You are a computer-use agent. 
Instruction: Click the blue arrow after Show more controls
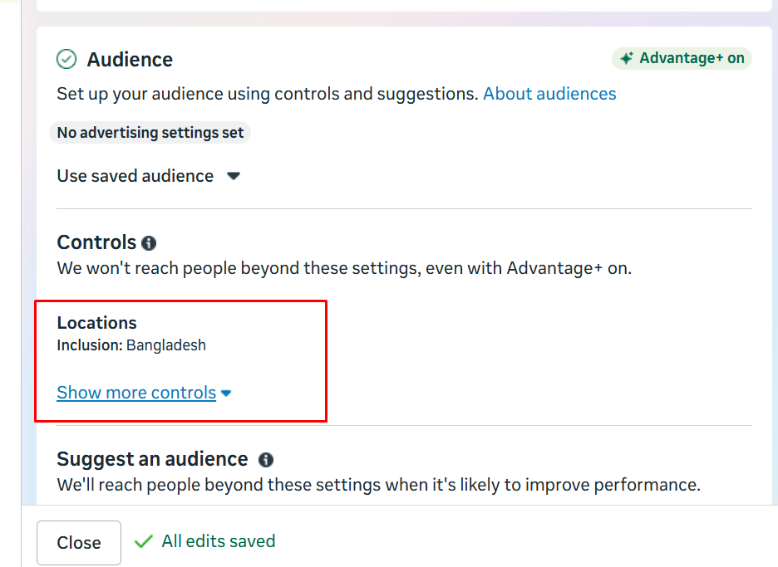(x=226, y=393)
